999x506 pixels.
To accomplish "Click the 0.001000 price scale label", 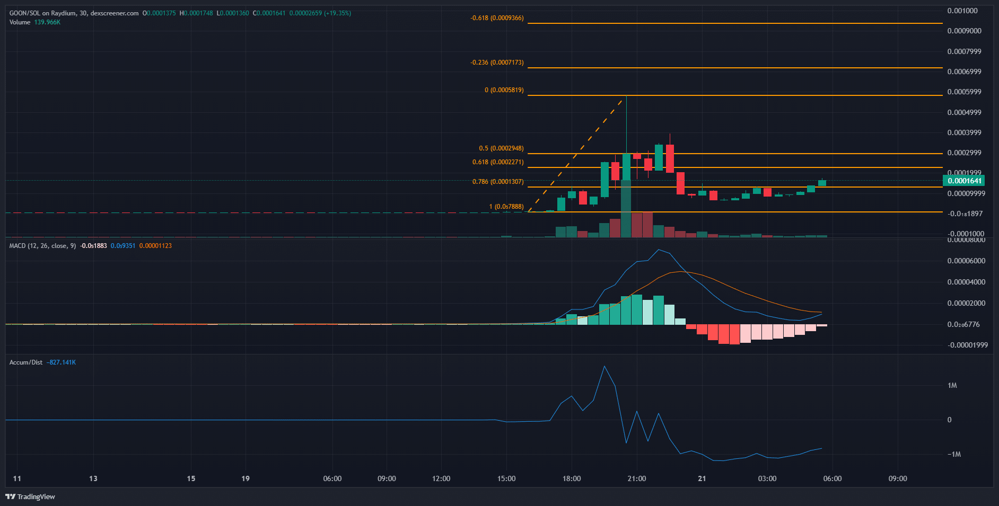I will [x=962, y=11].
